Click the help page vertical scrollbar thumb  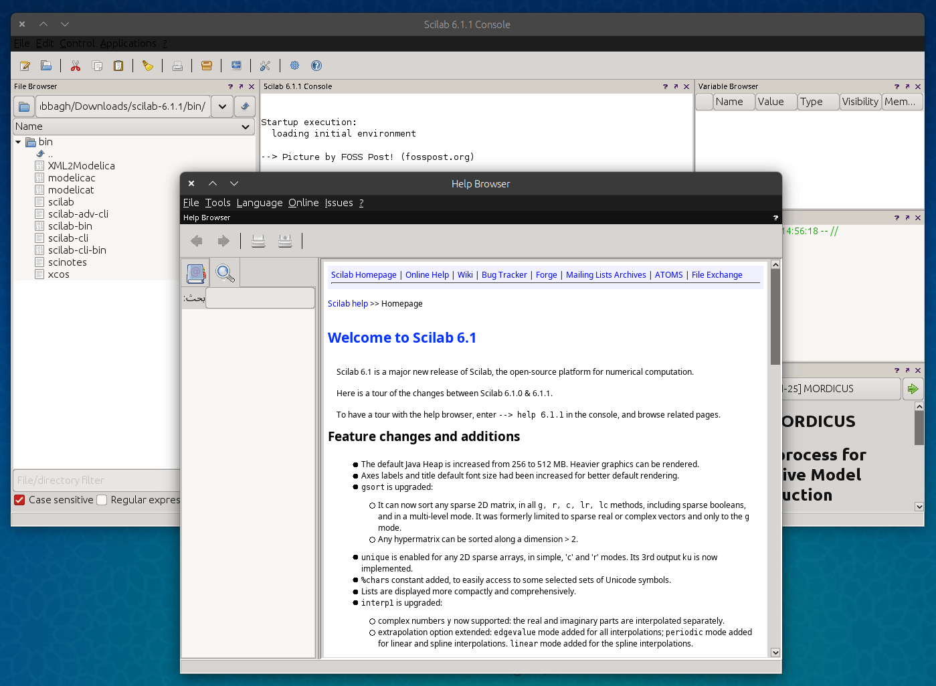(x=775, y=316)
